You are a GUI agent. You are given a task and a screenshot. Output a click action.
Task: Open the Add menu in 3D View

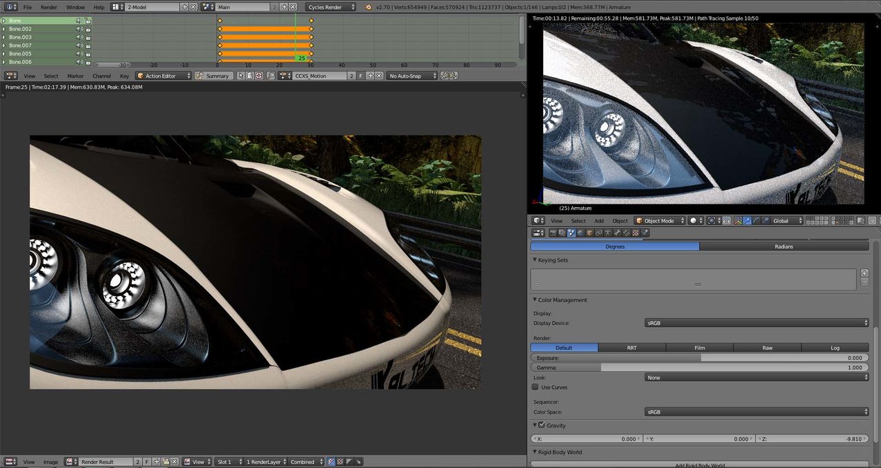point(599,221)
